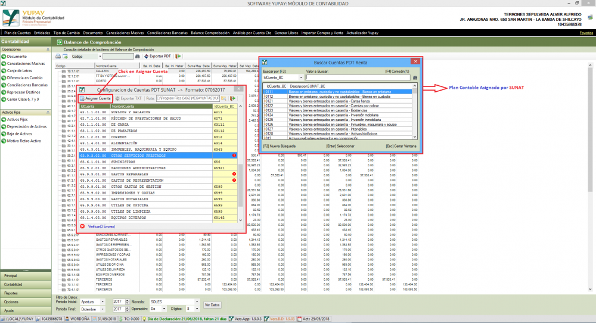Switch to Opciones bottom sidebar tab
Screen dimensions: 596x323
tap(26, 302)
